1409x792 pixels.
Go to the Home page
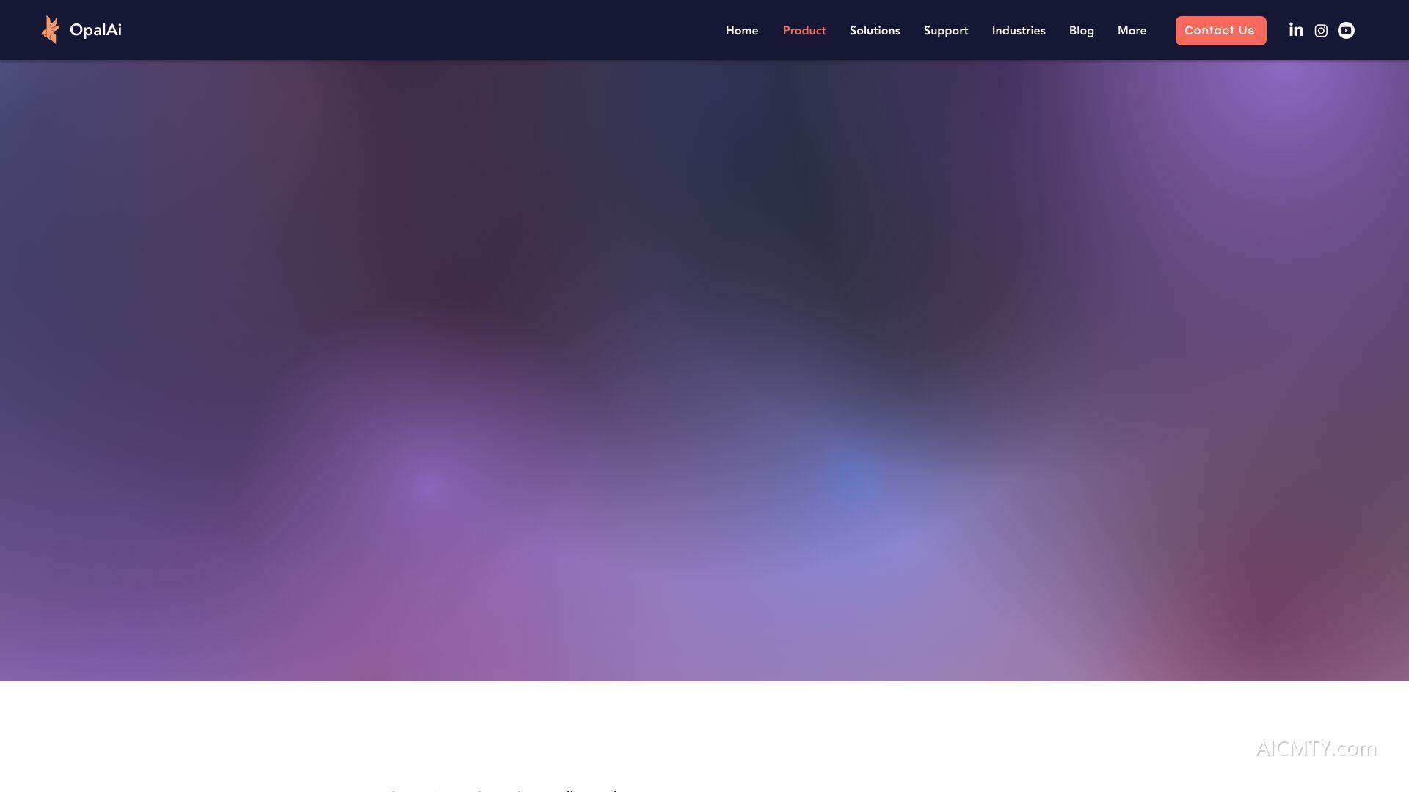(742, 31)
